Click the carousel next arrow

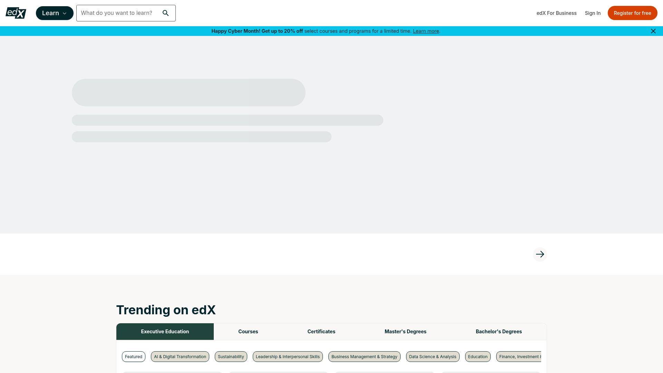540,254
